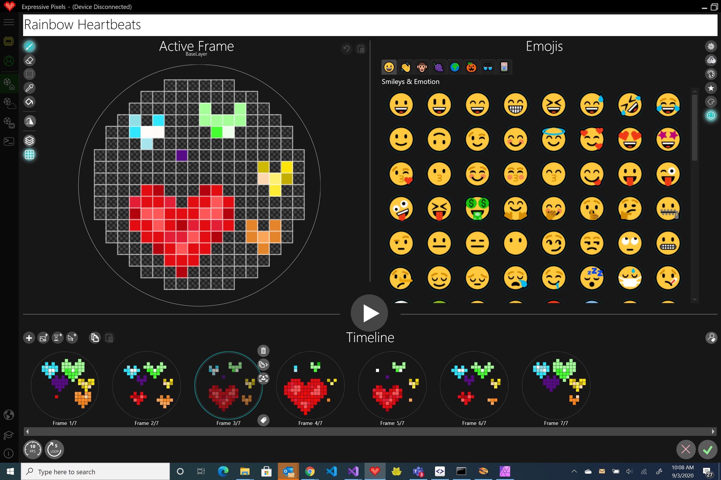This screenshot has width=721, height=480.
Task: Switch to People waving hand category
Action: tap(406, 67)
